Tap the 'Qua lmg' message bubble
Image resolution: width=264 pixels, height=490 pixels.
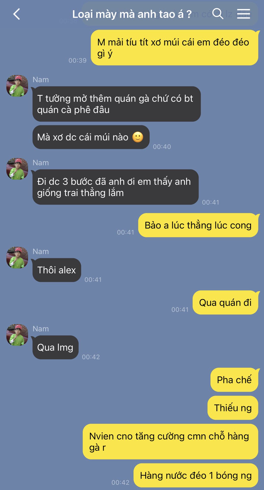point(55,347)
